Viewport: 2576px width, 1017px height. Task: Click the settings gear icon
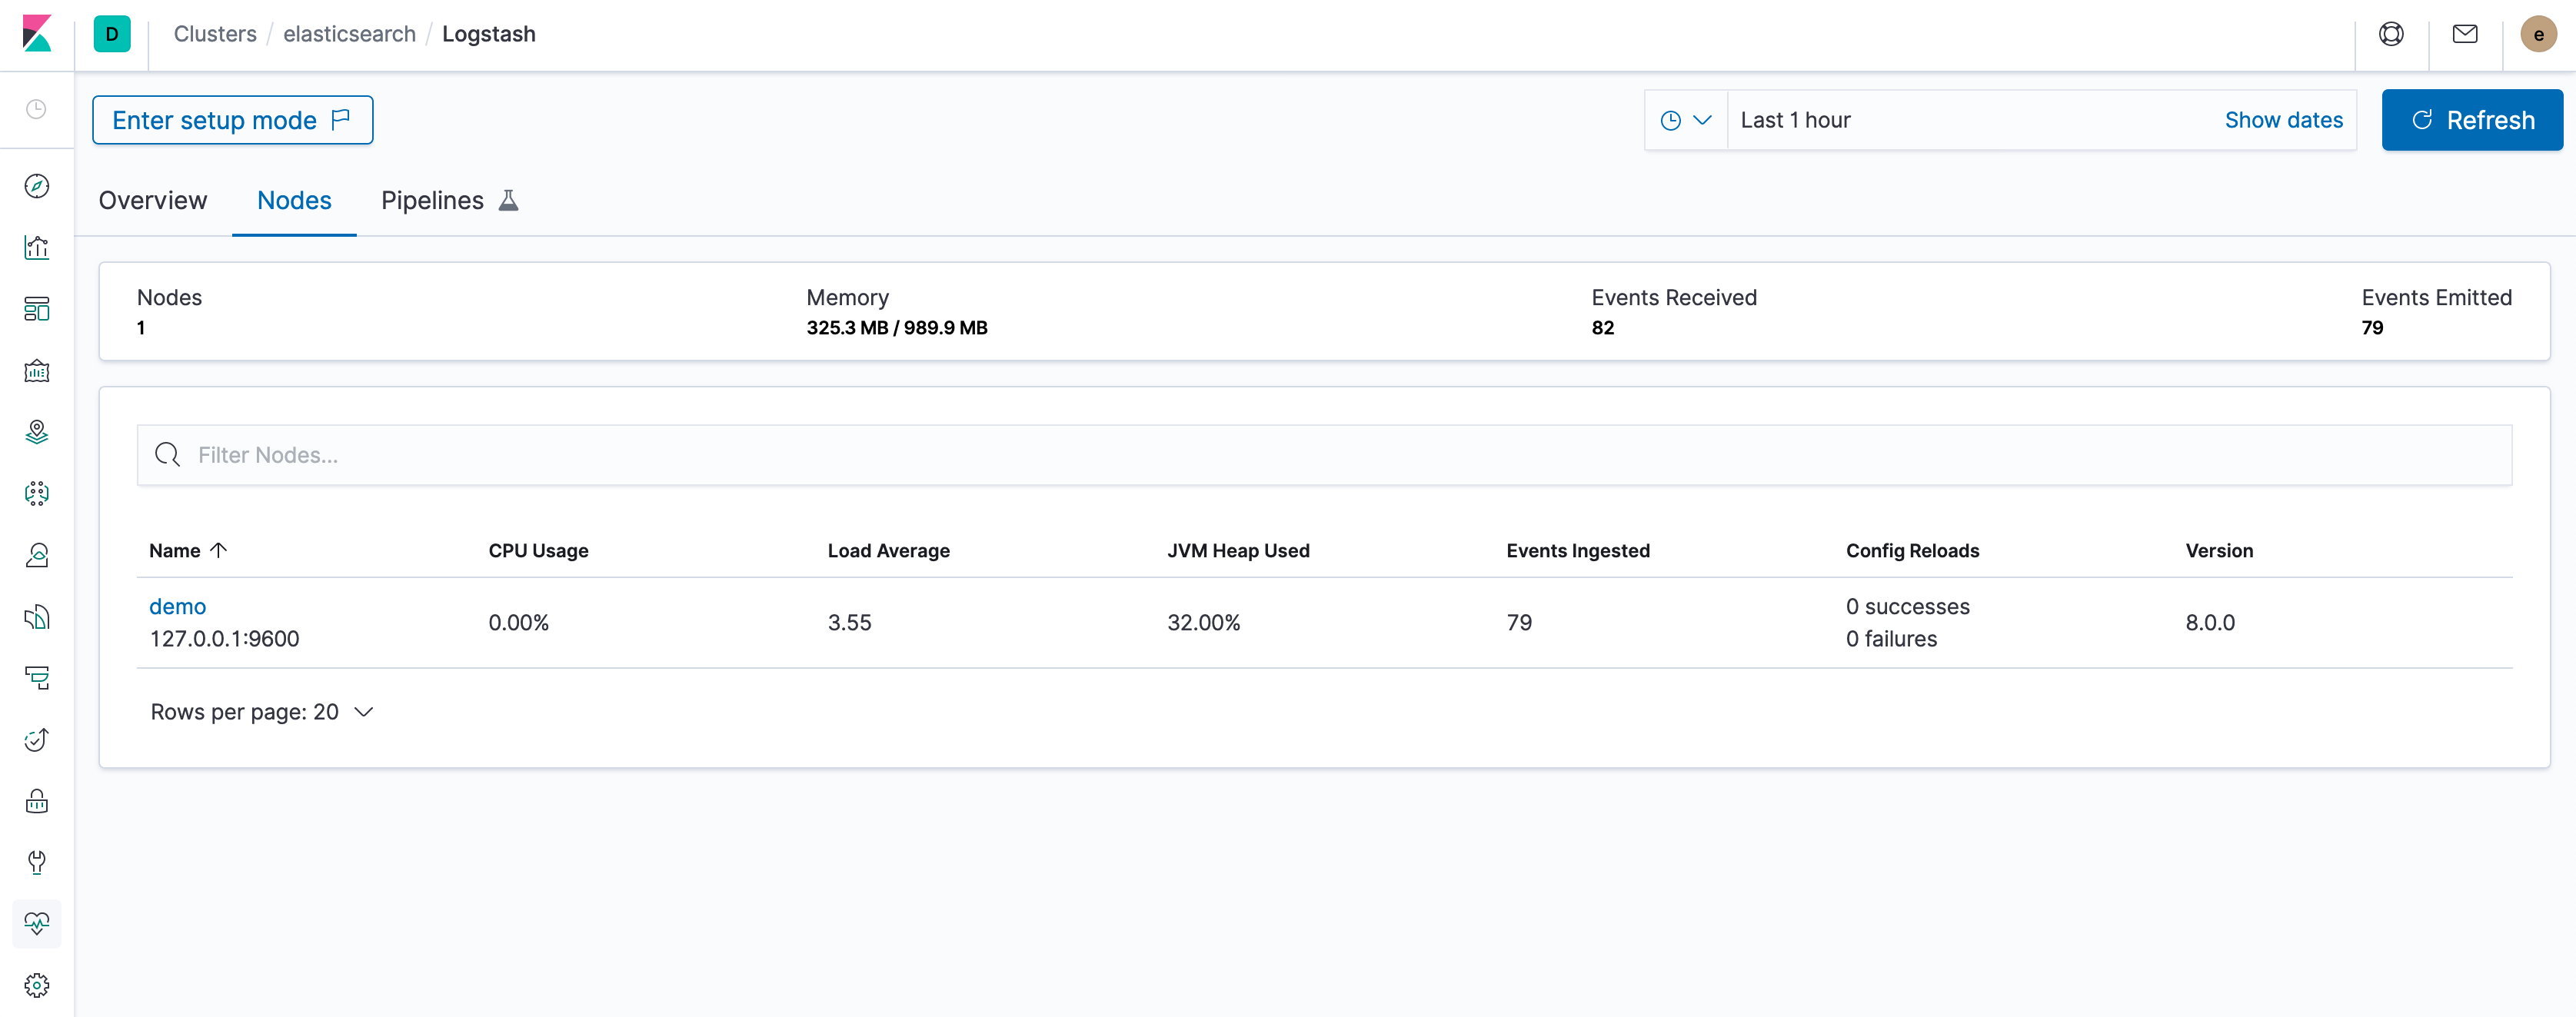click(x=38, y=984)
